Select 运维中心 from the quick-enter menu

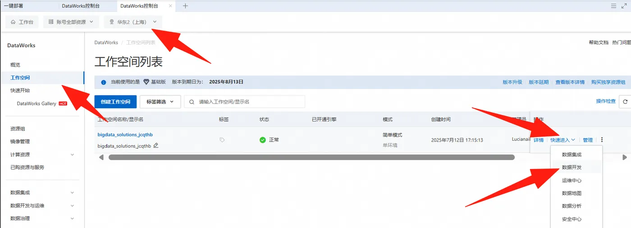[572, 180]
